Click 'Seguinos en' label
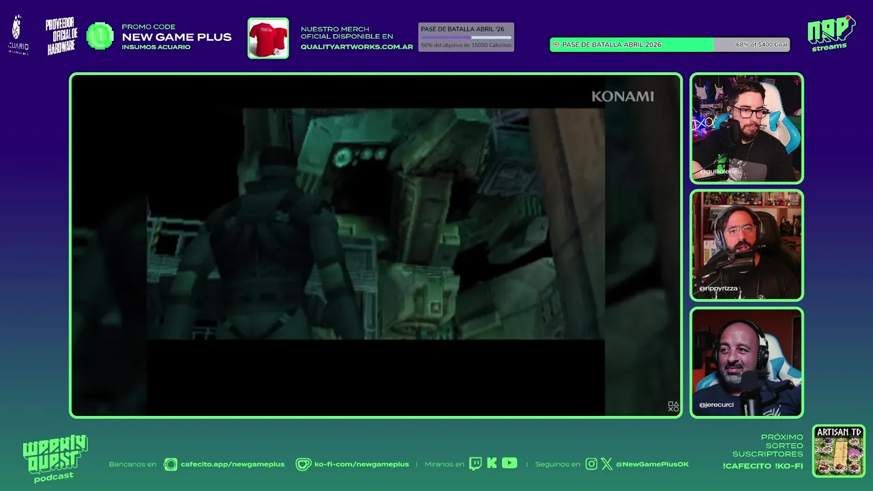The width and height of the screenshot is (873, 491). click(x=557, y=464)
